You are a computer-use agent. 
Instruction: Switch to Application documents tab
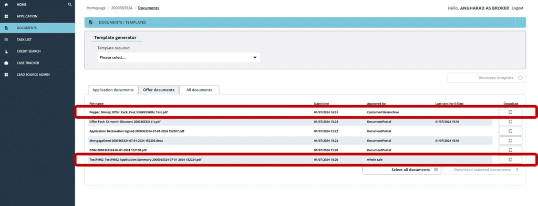(113, 90)
